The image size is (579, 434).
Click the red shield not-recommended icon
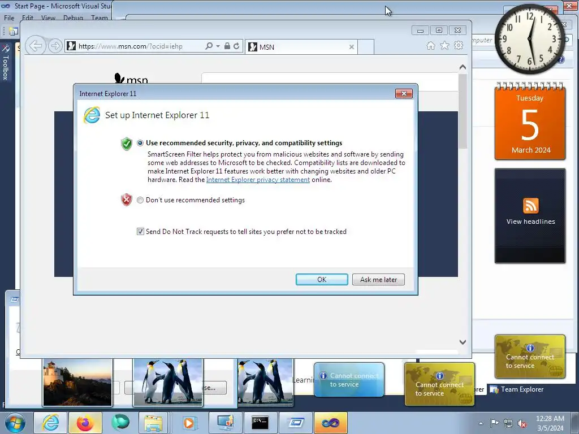point(126,199)
